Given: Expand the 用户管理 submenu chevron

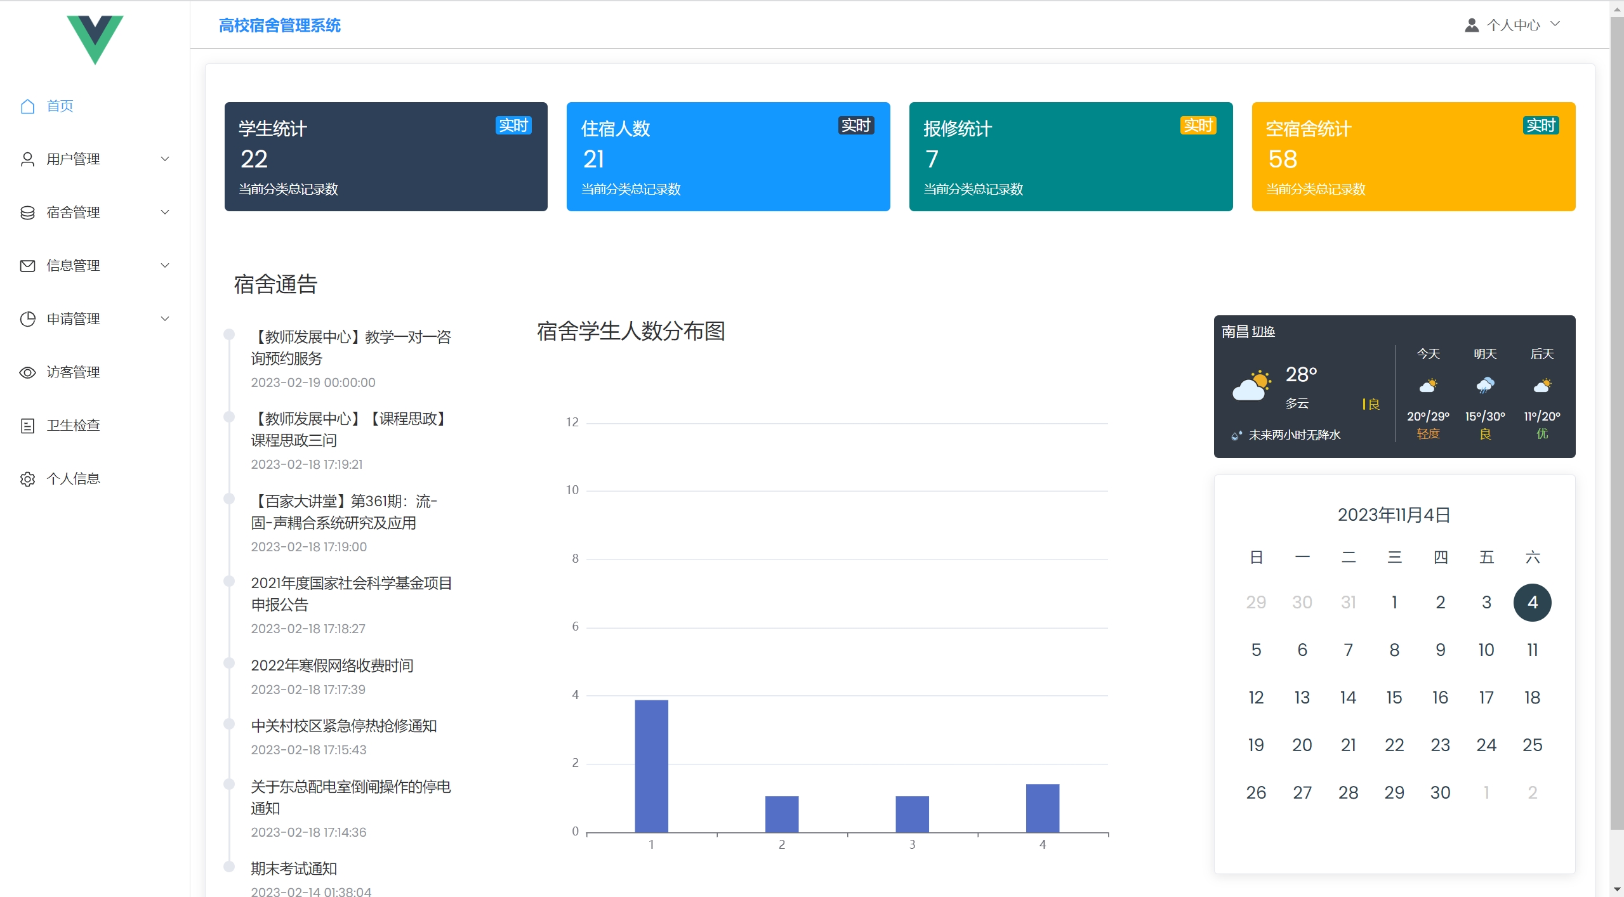Looking at the screenshot, I should point(165,159).
